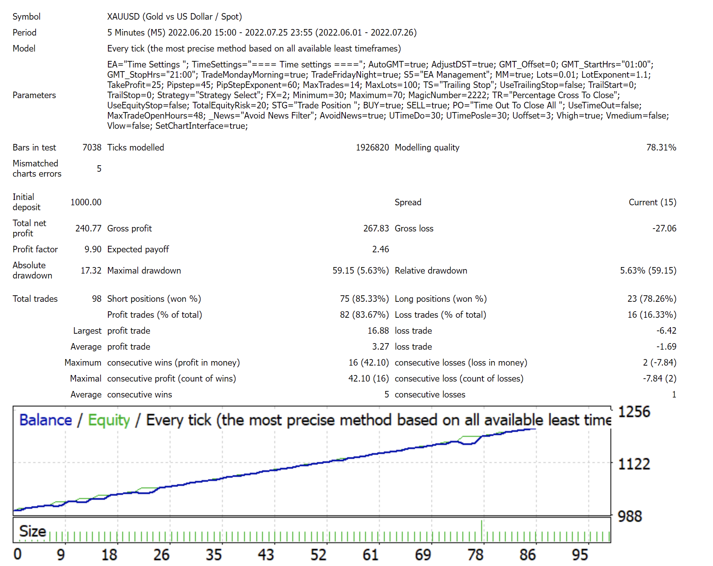Click the 'Relative drawdown' label
This screenshot has width=713, height=566.
tap(431, 271)
